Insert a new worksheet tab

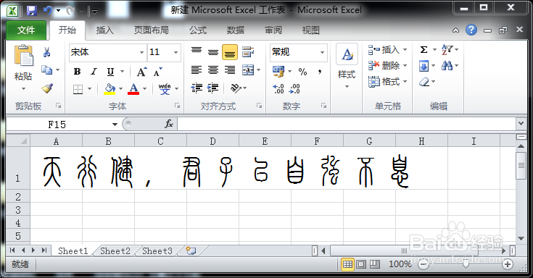(191, 250)
